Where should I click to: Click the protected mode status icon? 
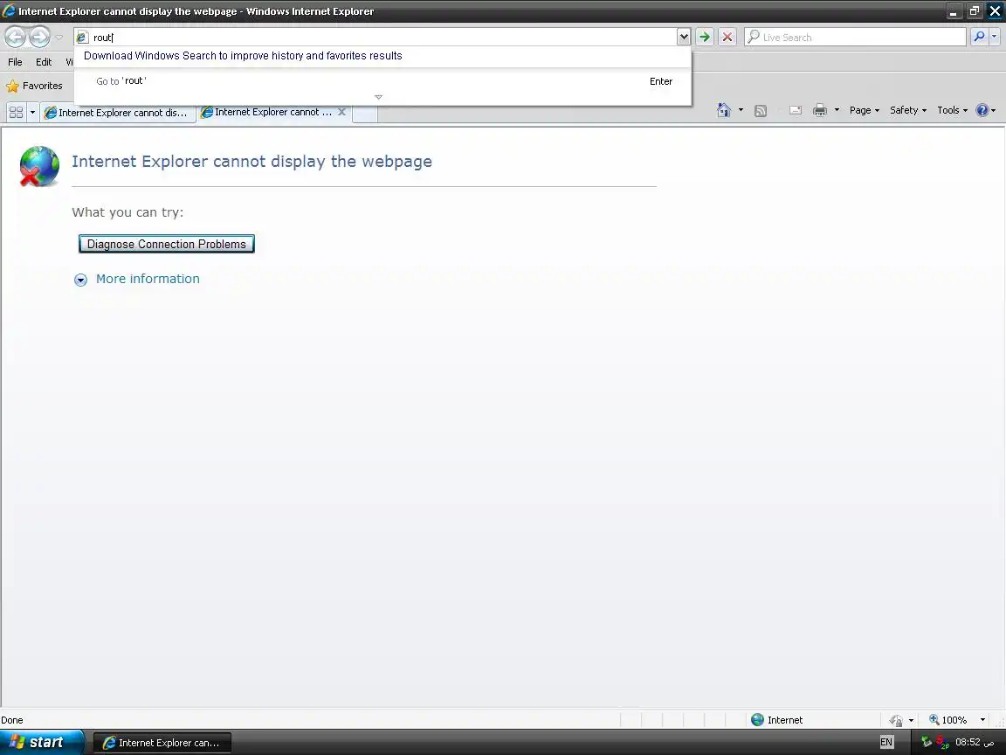tap(896, 720)
